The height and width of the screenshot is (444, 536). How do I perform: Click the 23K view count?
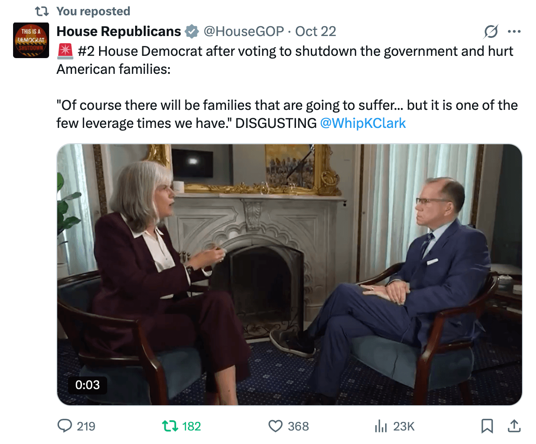tap(404, 426)
